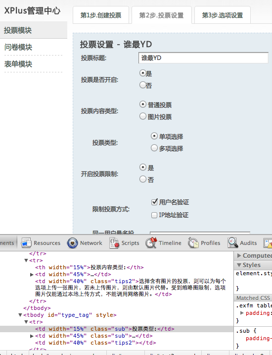Check IP地址验证 checkbox
This screenshot has height=355, width=272.
[154, 215]
